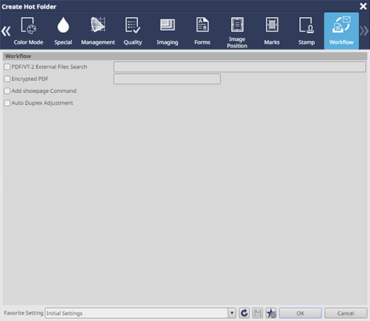Click the Encrypted PDF password field
This screenshot has width=370, height=321.
[x=167, y=79]
